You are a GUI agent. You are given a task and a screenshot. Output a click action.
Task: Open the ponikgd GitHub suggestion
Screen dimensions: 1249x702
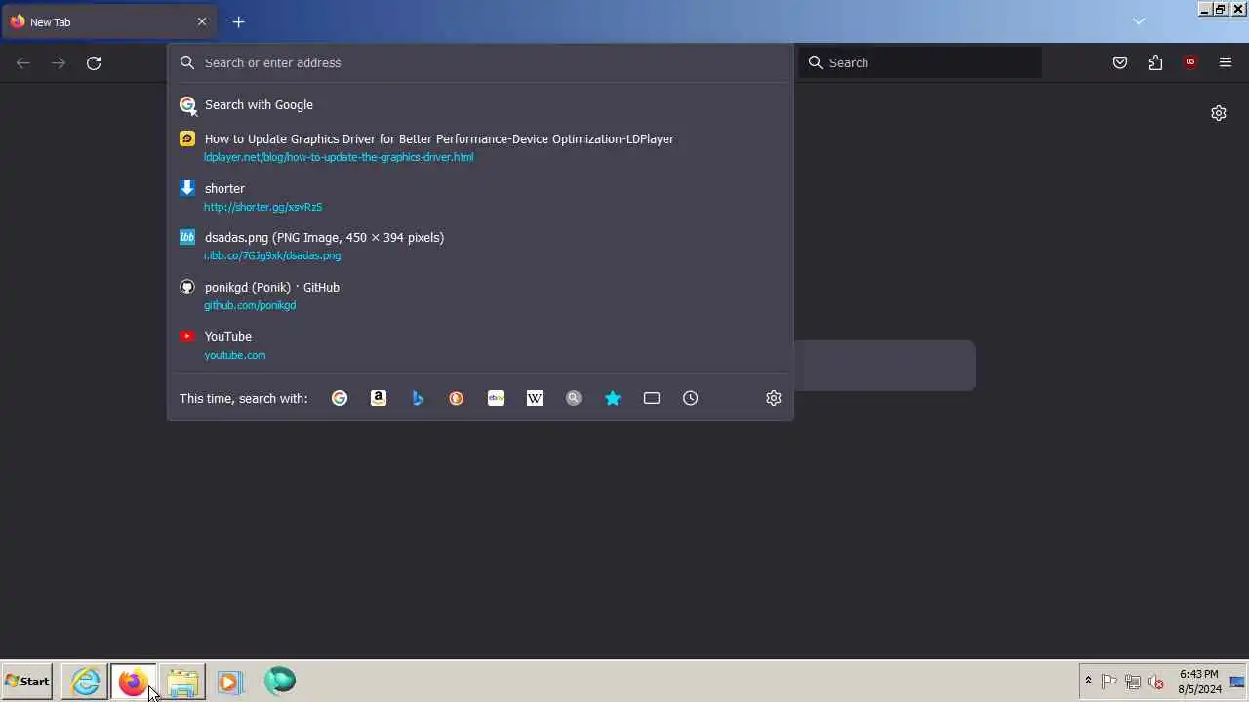(480, 295)
